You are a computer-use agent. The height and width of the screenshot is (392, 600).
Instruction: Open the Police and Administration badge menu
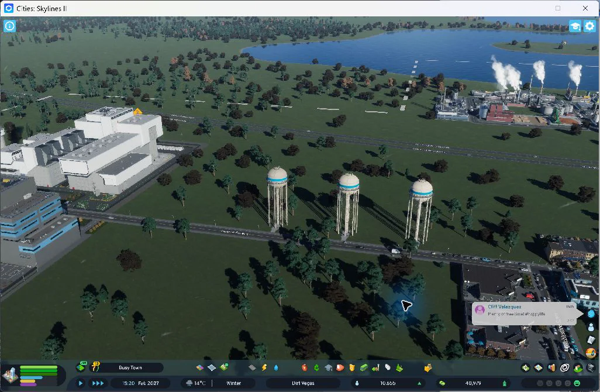pos(351,368)
